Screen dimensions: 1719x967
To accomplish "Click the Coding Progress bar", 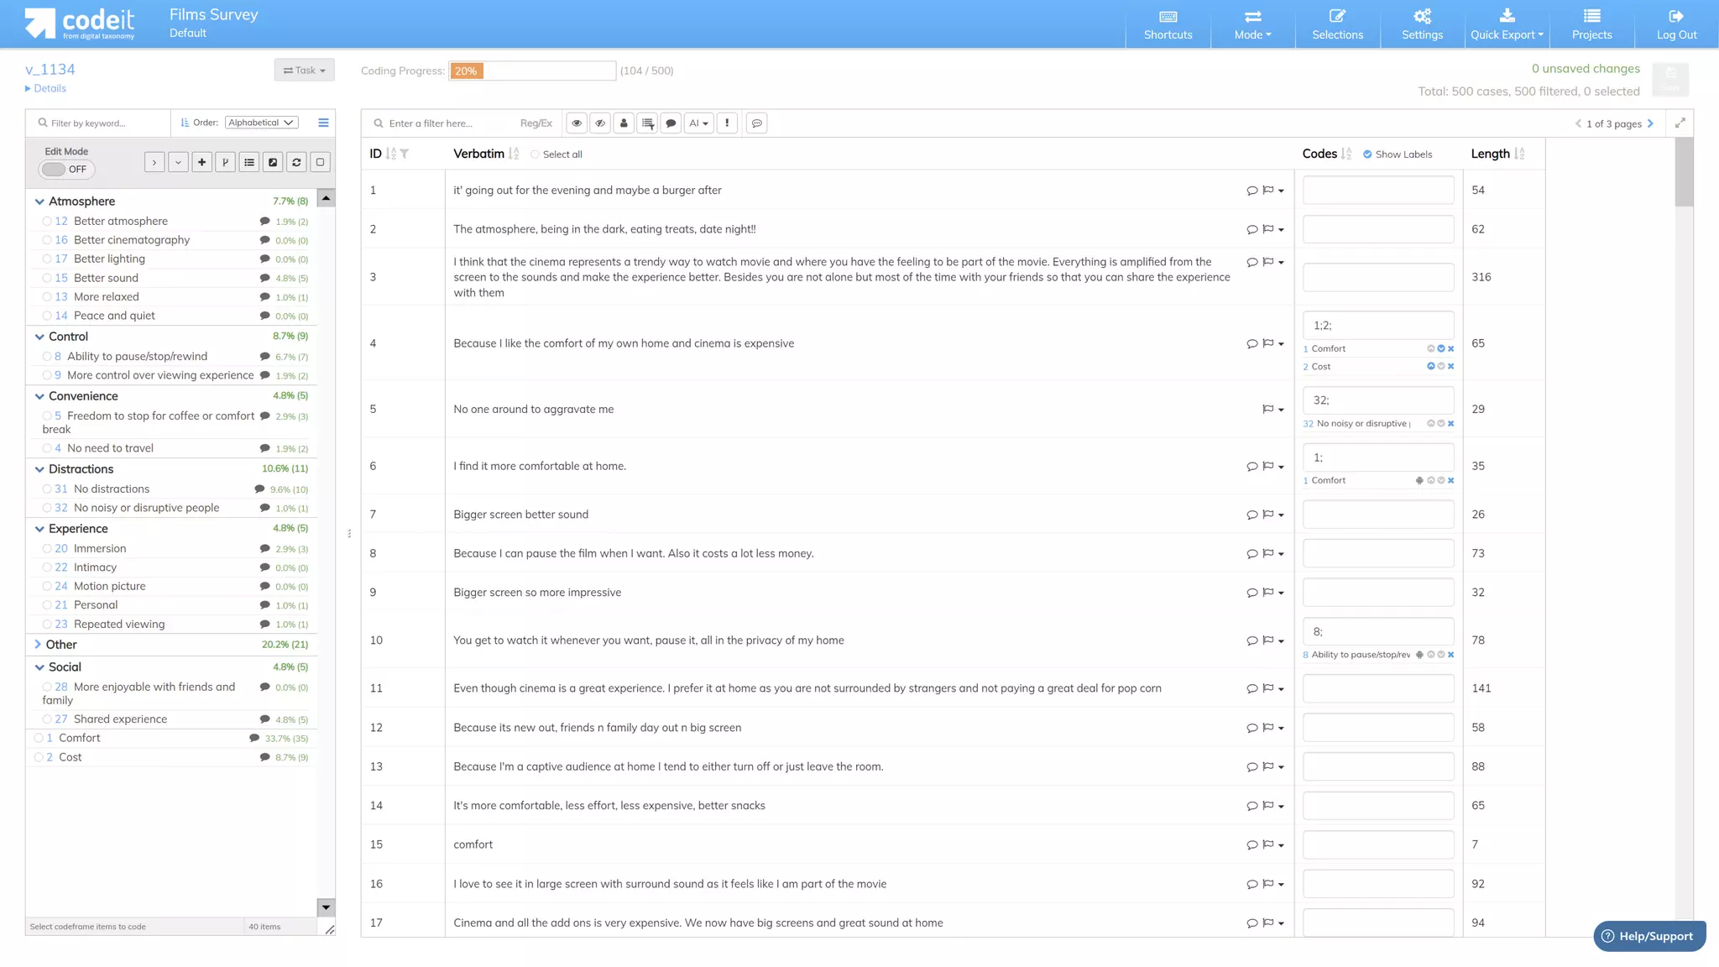I will (532, 71).
